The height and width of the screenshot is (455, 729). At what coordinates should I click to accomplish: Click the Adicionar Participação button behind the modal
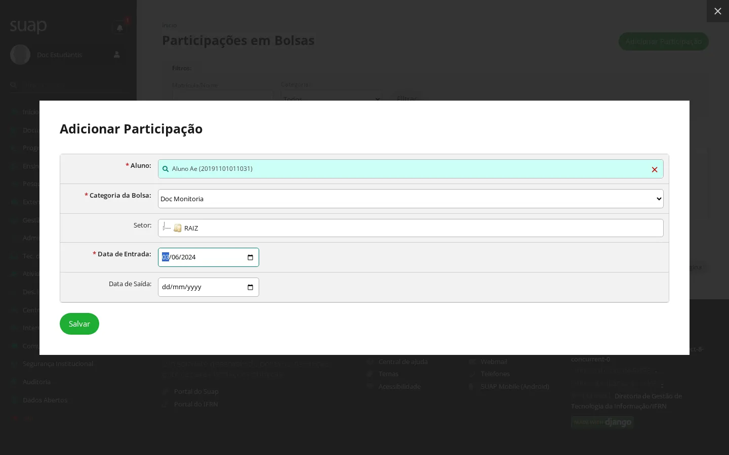tap(663, 41)
